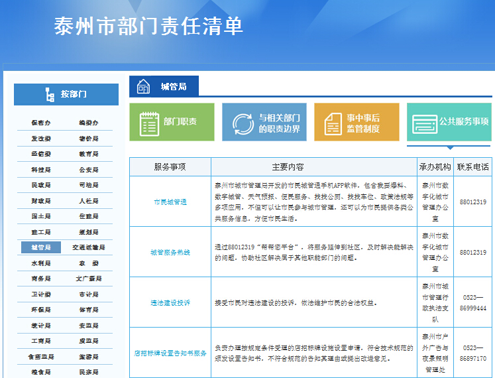The height and width of the screenshot is (378, 495).
Task: Go to 交通运输局 department
Action: click(x=88, y=247)
